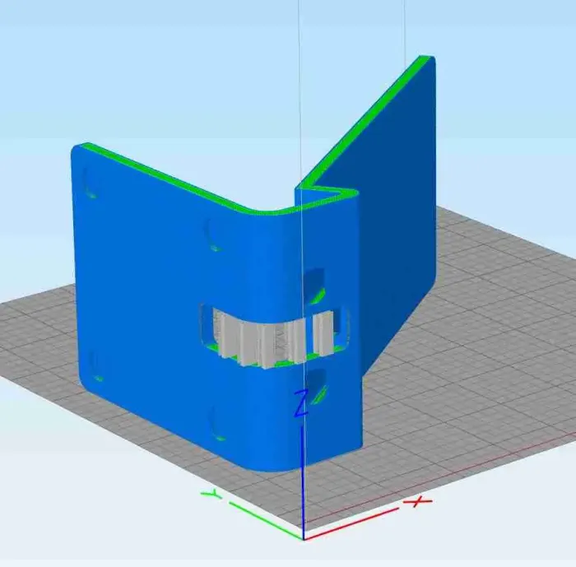
Task: Click the blue Z axis label
Action: coord(301,404)
